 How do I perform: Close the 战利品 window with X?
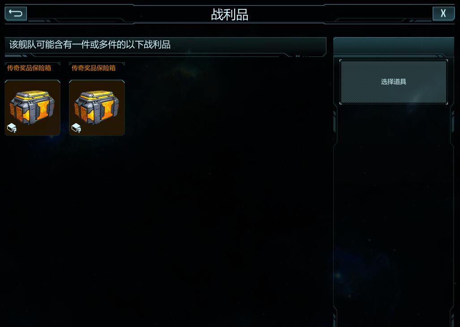coord(443,13)
